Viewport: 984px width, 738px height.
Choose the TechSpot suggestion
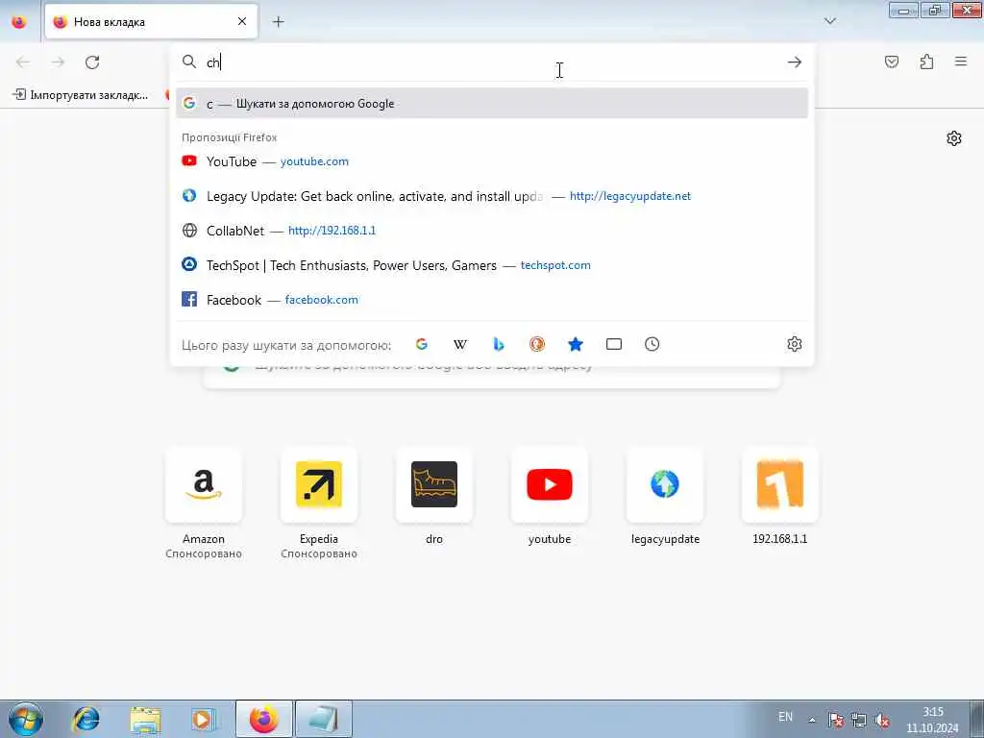[492, 265]
